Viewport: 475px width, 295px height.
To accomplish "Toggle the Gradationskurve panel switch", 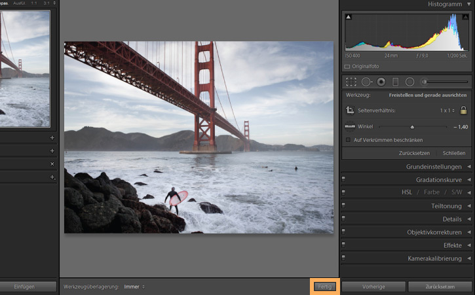I will click(x=343, y=179).
